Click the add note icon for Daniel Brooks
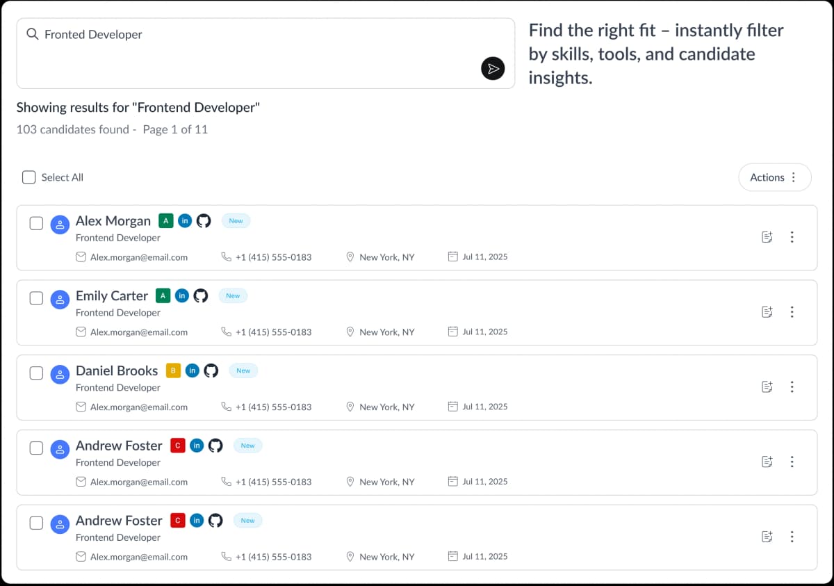This screenshot has width=834, height=586. (x=767, y=387)
